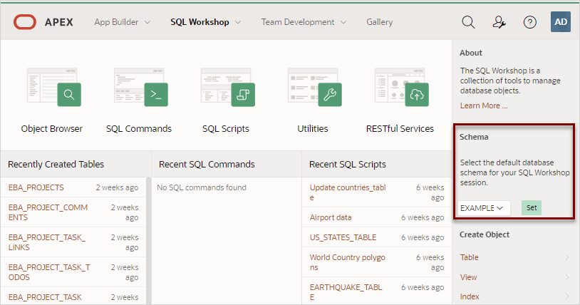Click the RESTful Services label
The image size is (580, 305).
400,129
